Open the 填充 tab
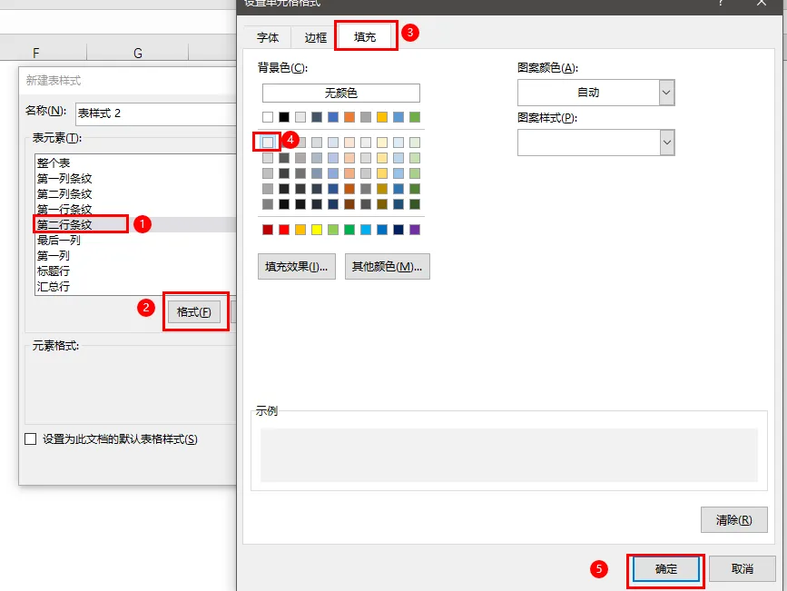This screenshot has width=787, height=591. coord(365,36)
